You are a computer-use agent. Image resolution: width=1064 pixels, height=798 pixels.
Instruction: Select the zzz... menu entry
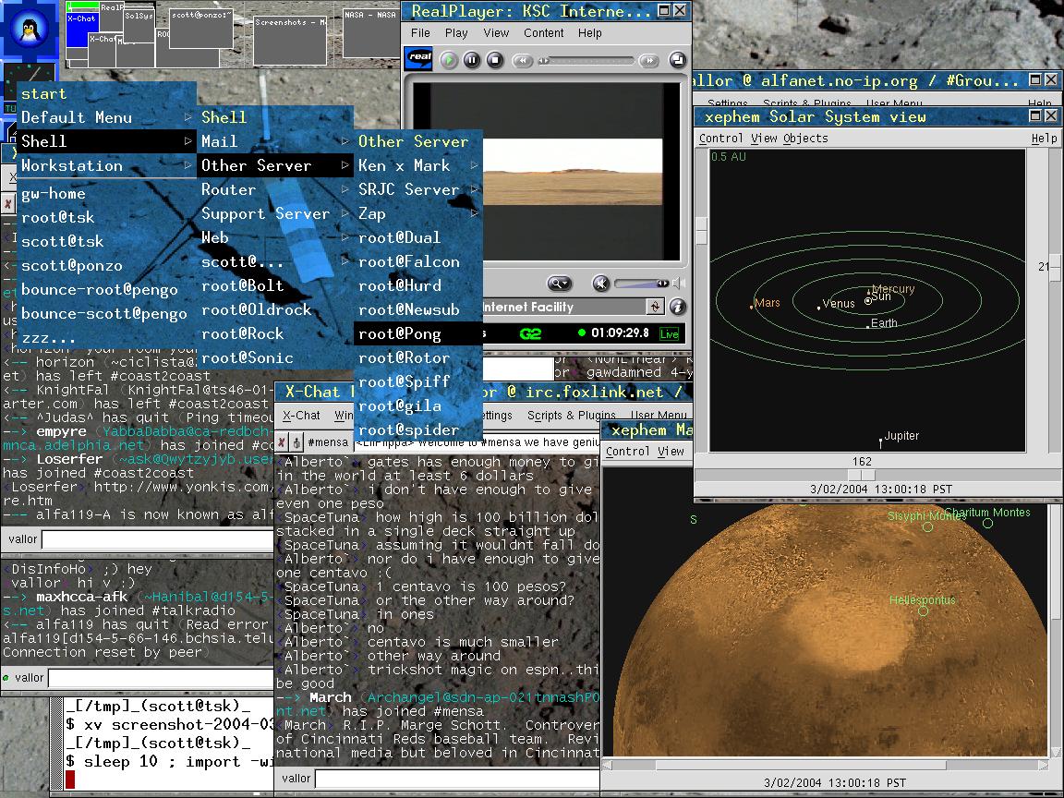click(x=106, y=338)
